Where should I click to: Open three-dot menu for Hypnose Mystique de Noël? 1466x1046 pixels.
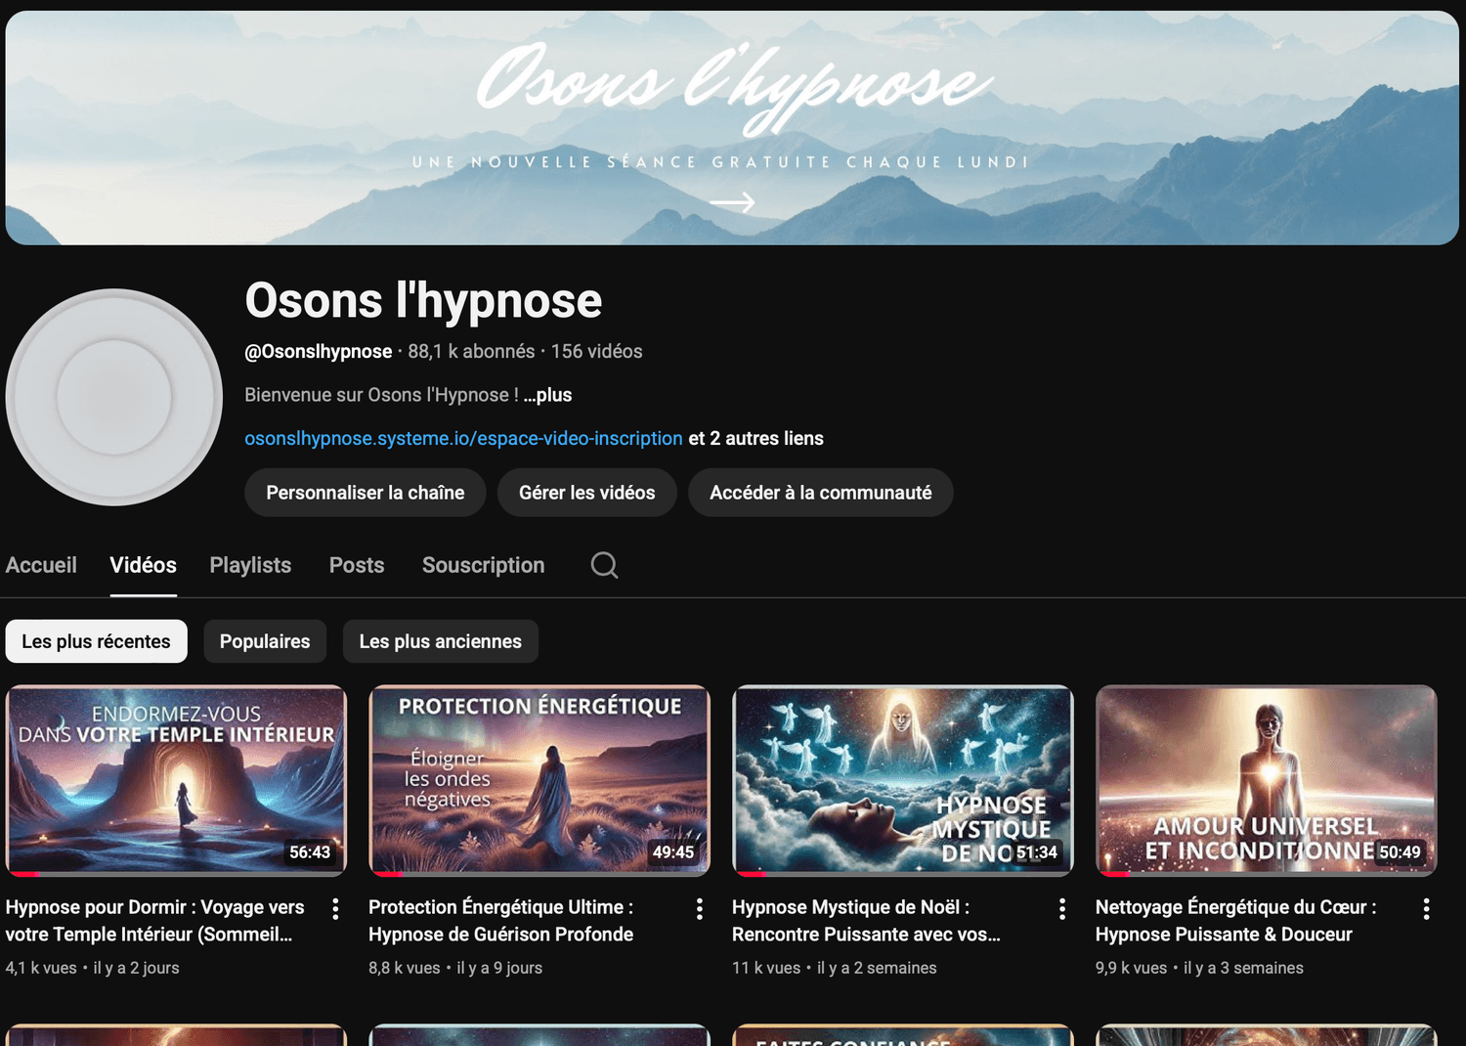click(1062, 909)
